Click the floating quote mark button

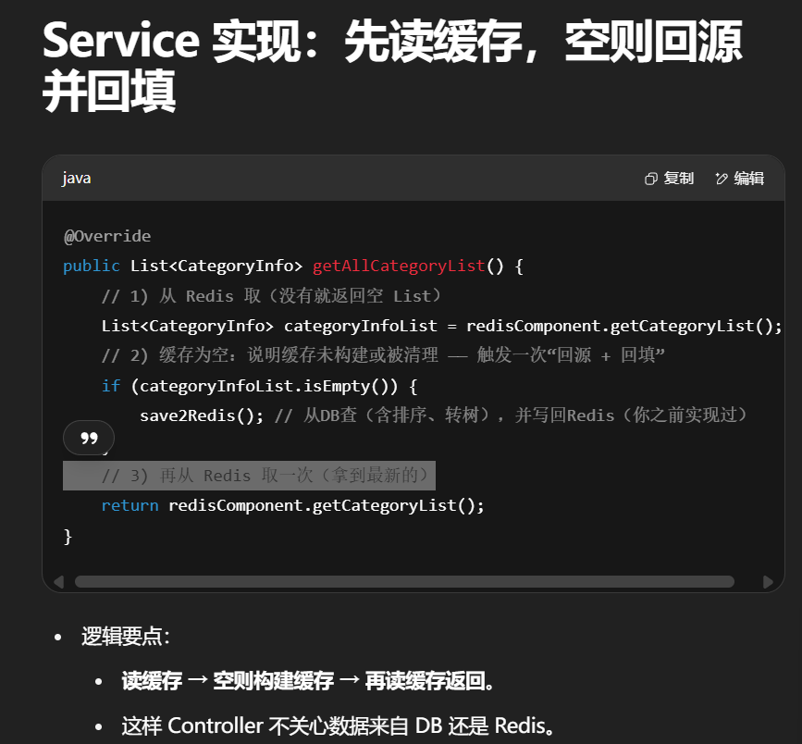point(89,438)
